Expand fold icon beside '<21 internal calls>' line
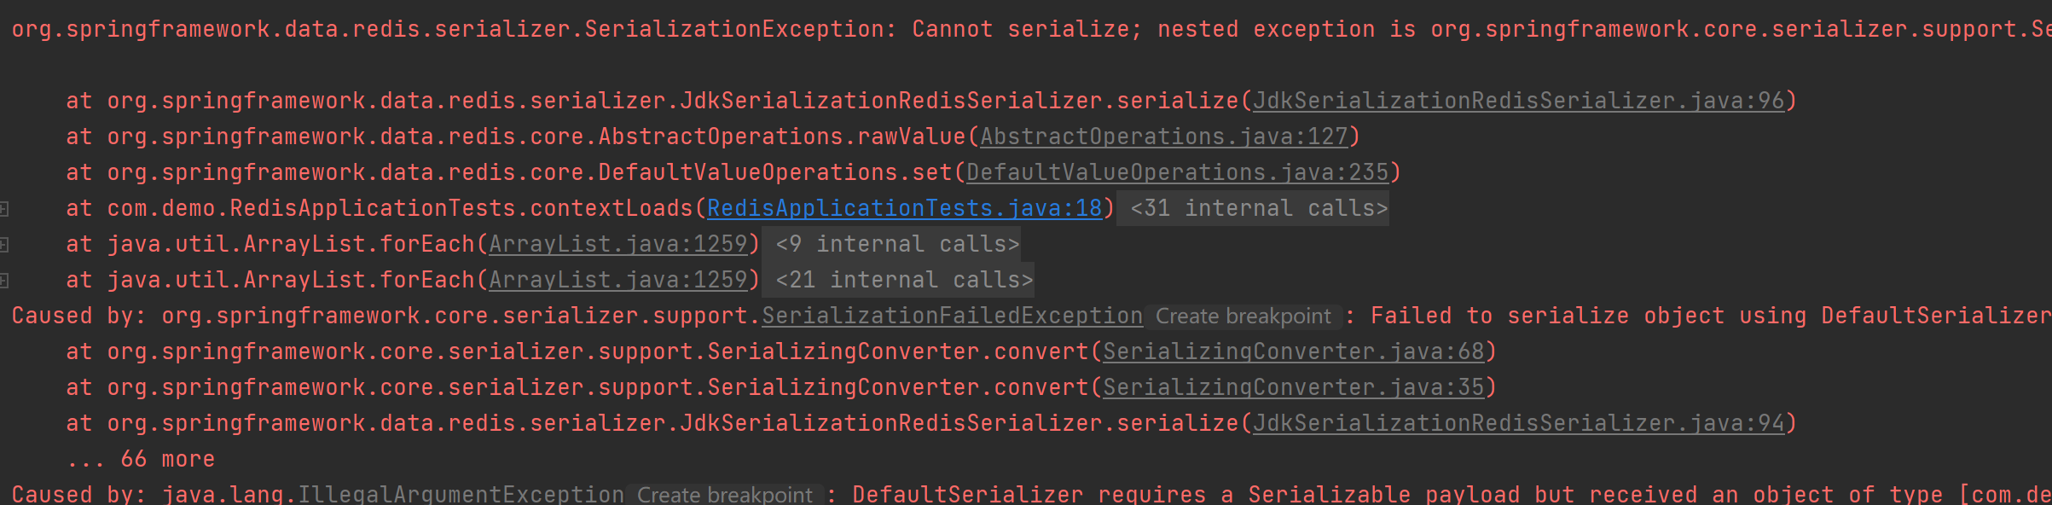Screen dimensions: 2052x505 4,281
